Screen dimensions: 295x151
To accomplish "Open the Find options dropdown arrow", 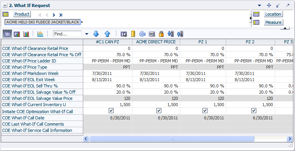I will click(x=86, y=34).
